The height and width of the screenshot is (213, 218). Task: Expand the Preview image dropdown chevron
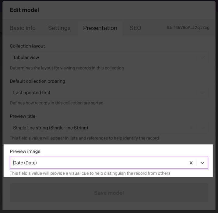(202, 163)
